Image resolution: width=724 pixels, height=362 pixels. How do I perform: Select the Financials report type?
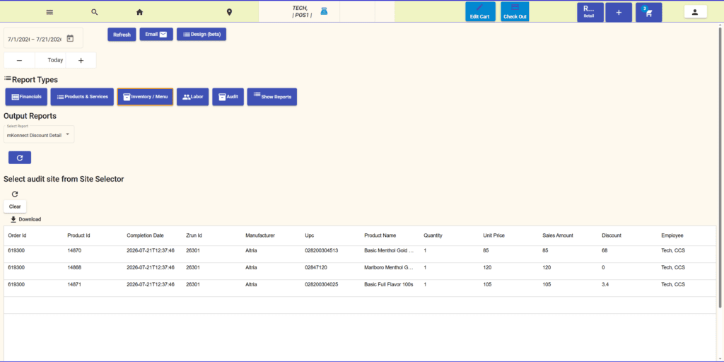[26, 97]
